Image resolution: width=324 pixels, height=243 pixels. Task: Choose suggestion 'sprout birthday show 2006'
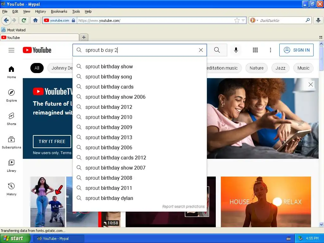pos(140,97)
